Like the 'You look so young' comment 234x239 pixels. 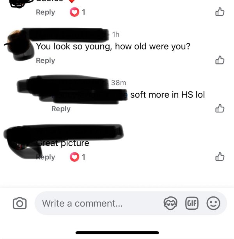pos(220,60)
